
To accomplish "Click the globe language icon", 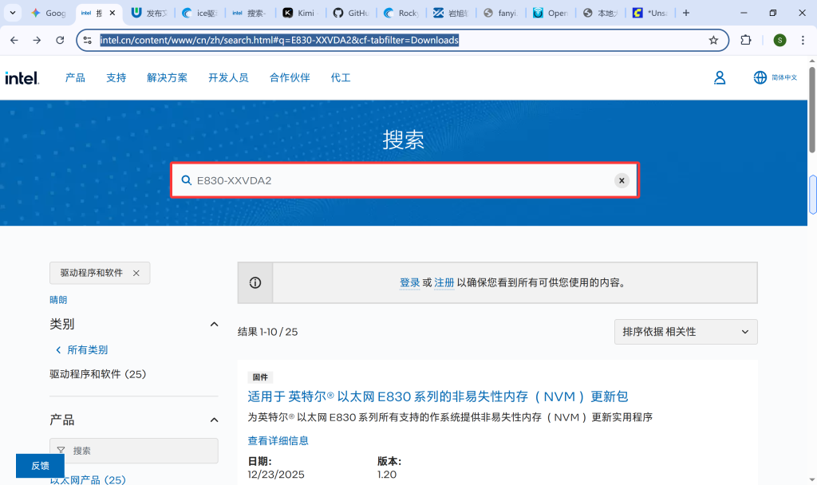I will click(760, 77).
